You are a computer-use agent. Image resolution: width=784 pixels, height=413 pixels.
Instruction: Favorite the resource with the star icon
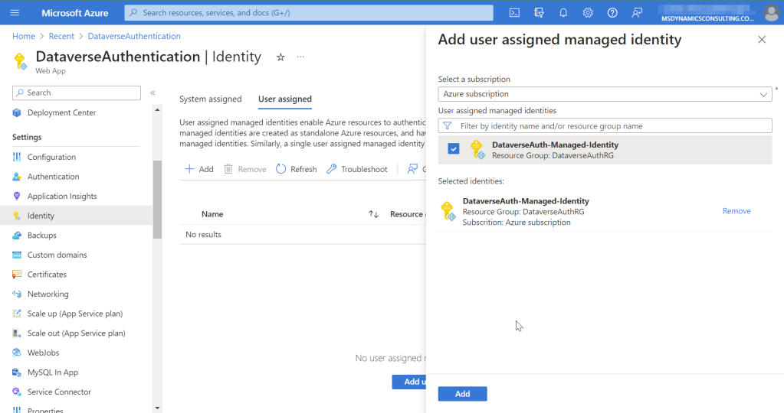(x=280, y=57)
